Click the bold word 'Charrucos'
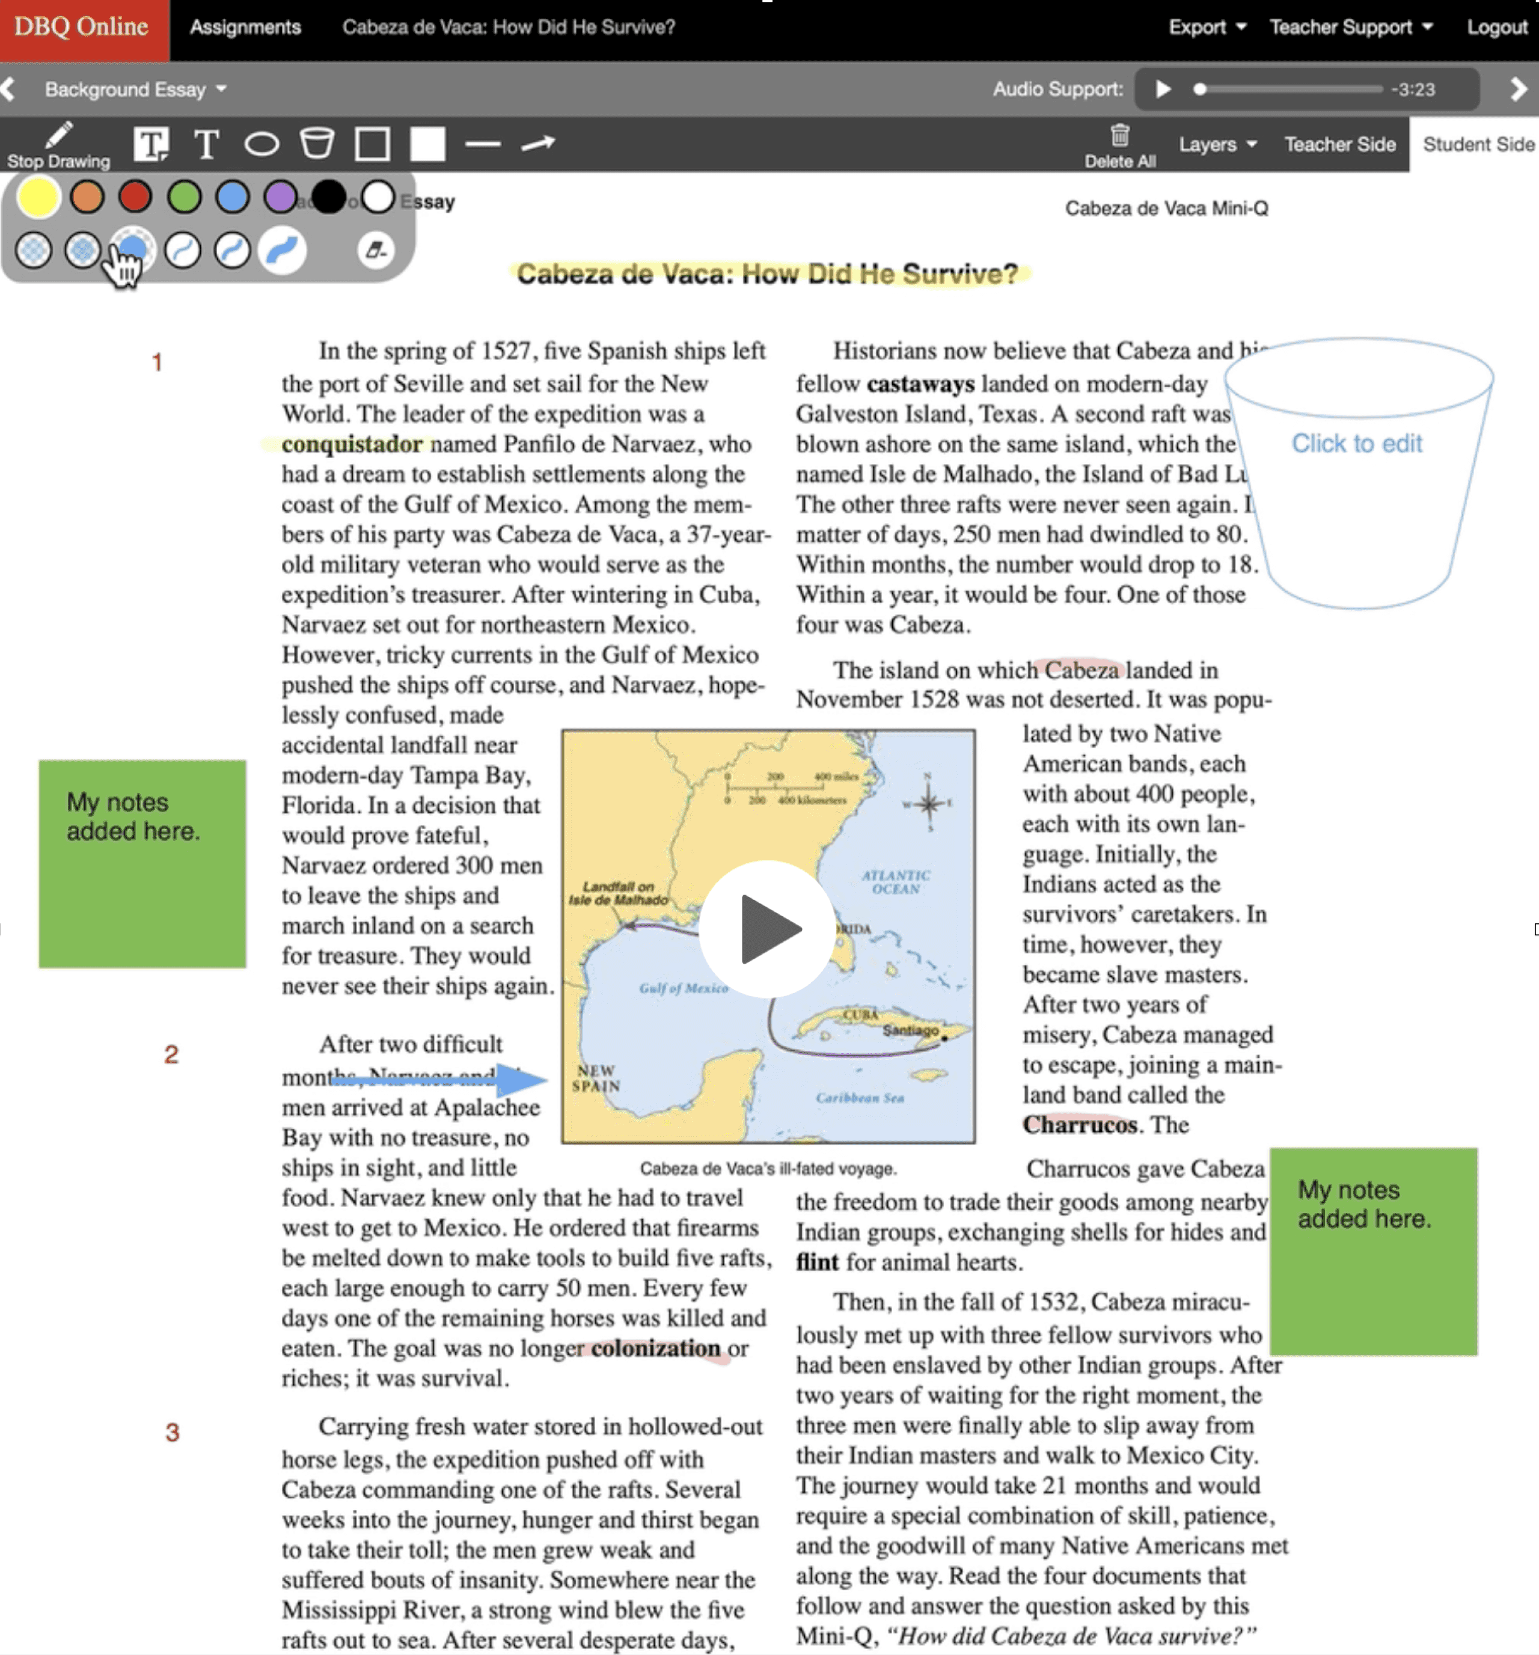Screen dimensions: 1539x1655 tap(1080, 1125)
